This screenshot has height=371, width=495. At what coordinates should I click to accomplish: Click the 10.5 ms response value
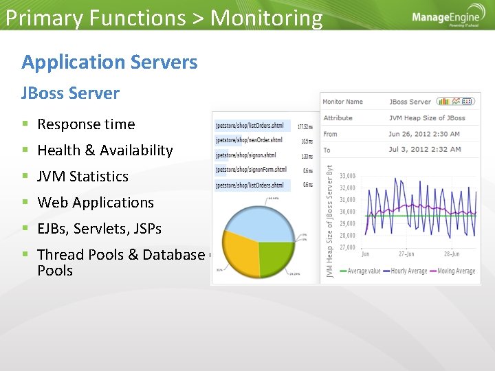(x=307, y=142)
